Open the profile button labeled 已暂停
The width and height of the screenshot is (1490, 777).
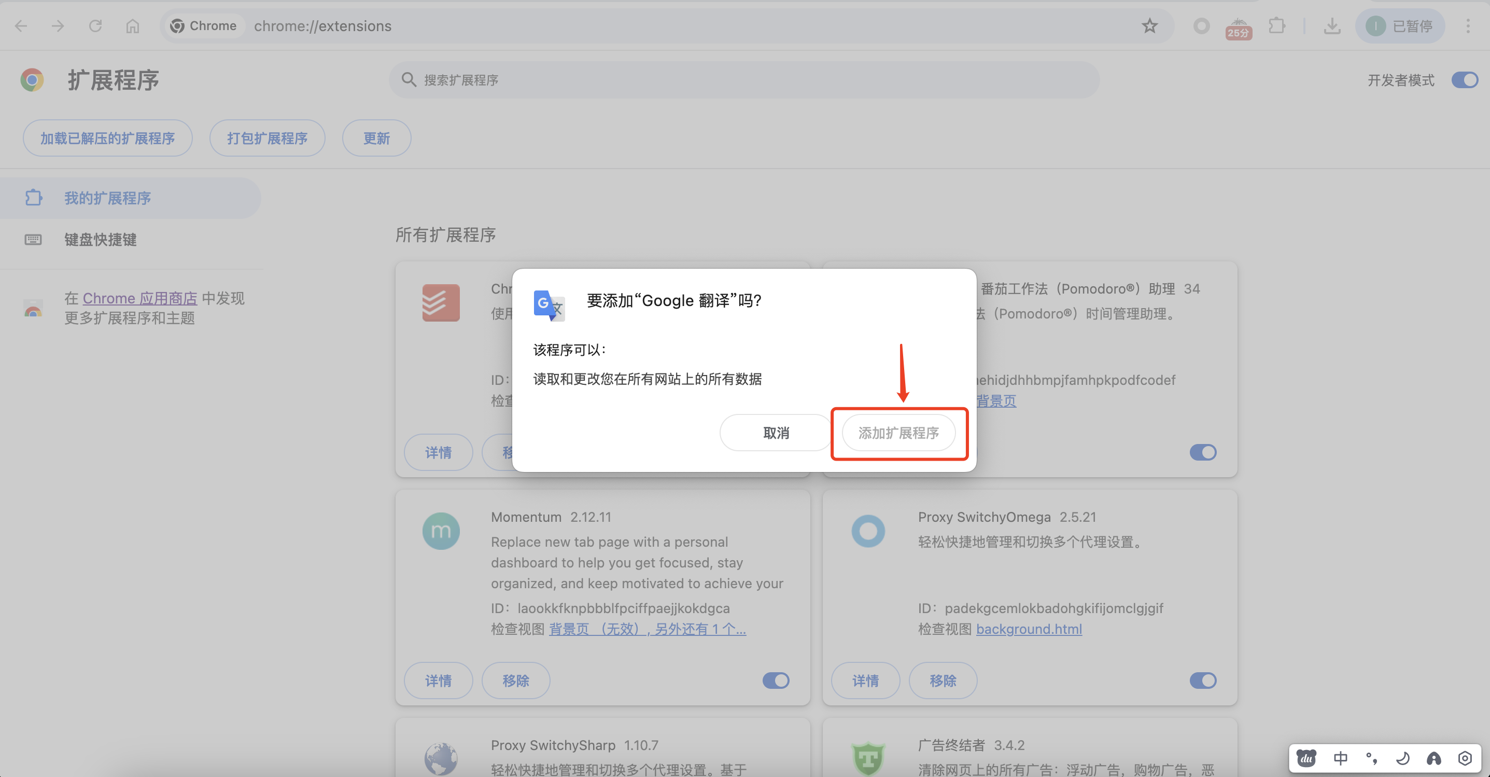click(1400, 26)
